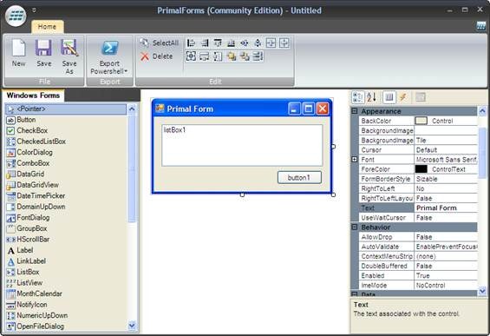490x336 pixels.
Task: Center controls horizontally in the form
Action: point(271,43)
